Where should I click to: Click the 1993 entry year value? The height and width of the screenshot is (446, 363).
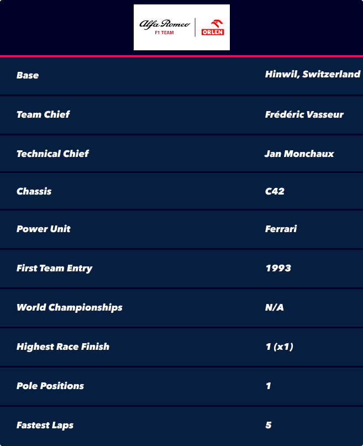pyautogui.click(x=278, y=268)
